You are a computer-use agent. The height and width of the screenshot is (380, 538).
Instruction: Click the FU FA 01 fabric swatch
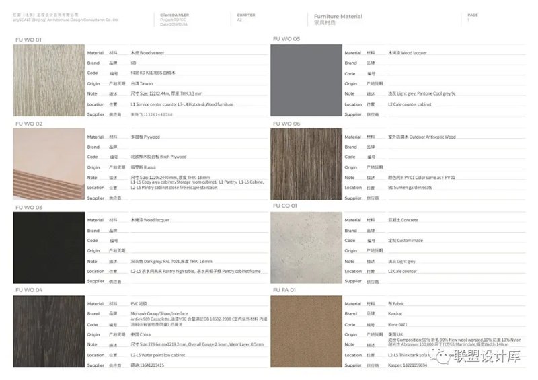coord(306,332)
